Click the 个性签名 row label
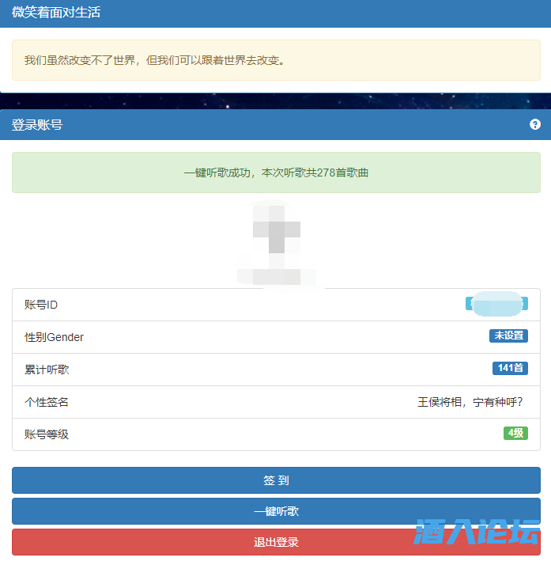The height and width of the screenshot is (565, 551). coord(47,402)
